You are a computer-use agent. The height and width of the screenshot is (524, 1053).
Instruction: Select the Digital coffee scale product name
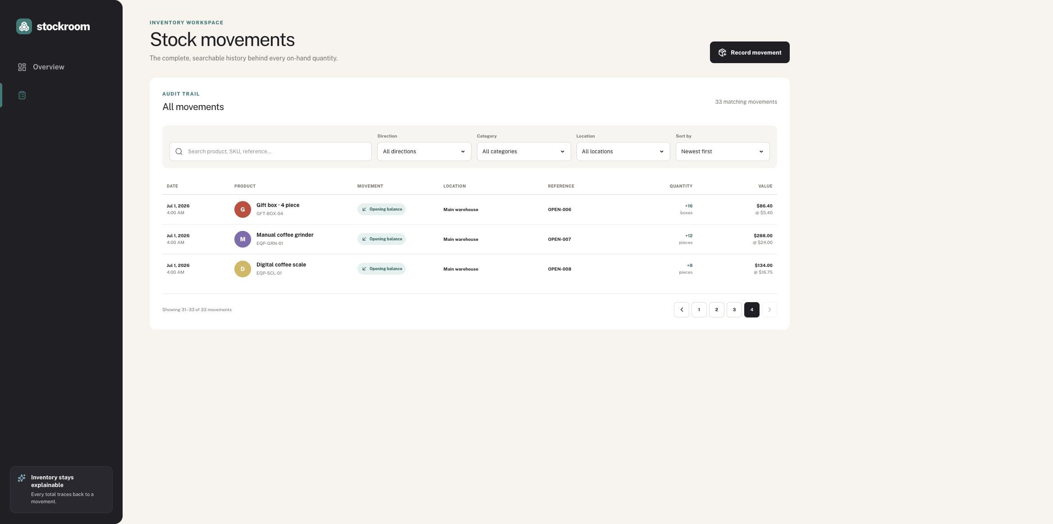281,265
